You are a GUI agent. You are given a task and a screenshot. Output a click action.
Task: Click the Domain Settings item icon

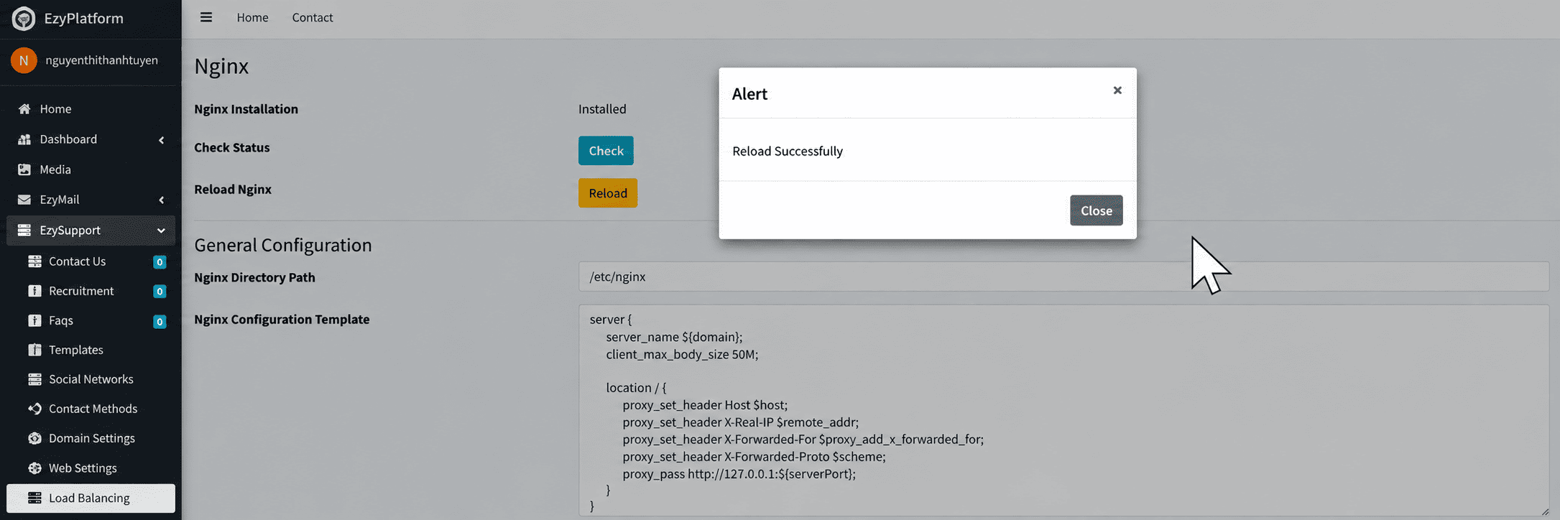[34, 438]
